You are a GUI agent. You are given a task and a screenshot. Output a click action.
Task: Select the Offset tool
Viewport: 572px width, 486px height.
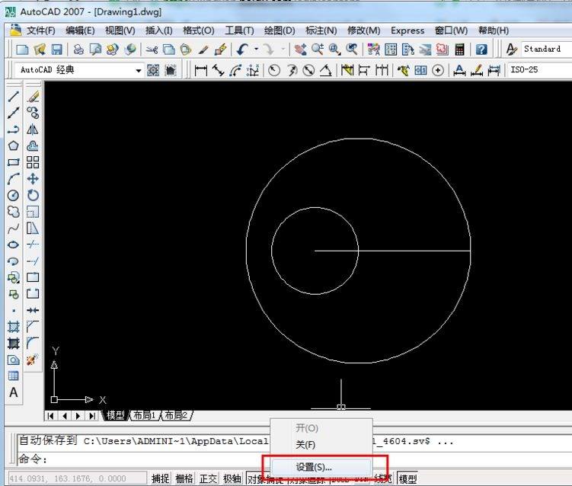[33, 146]
